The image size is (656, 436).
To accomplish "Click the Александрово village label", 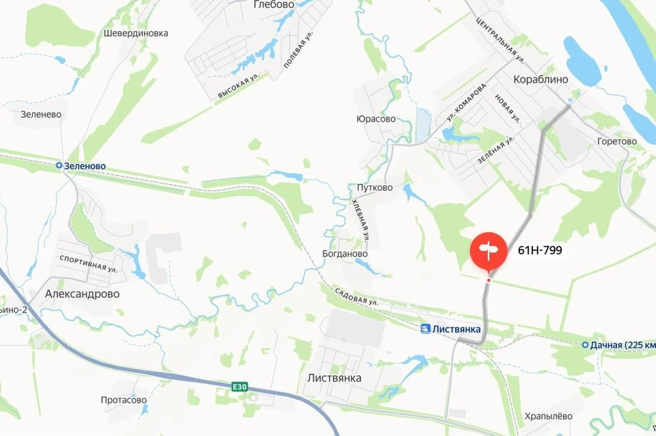I will (x=82, y=294).
